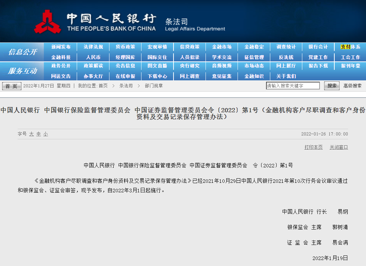Open 政务公开 in service menu
Image resolution: width=366 pixels, height=266 pixels.
(61, 66)
